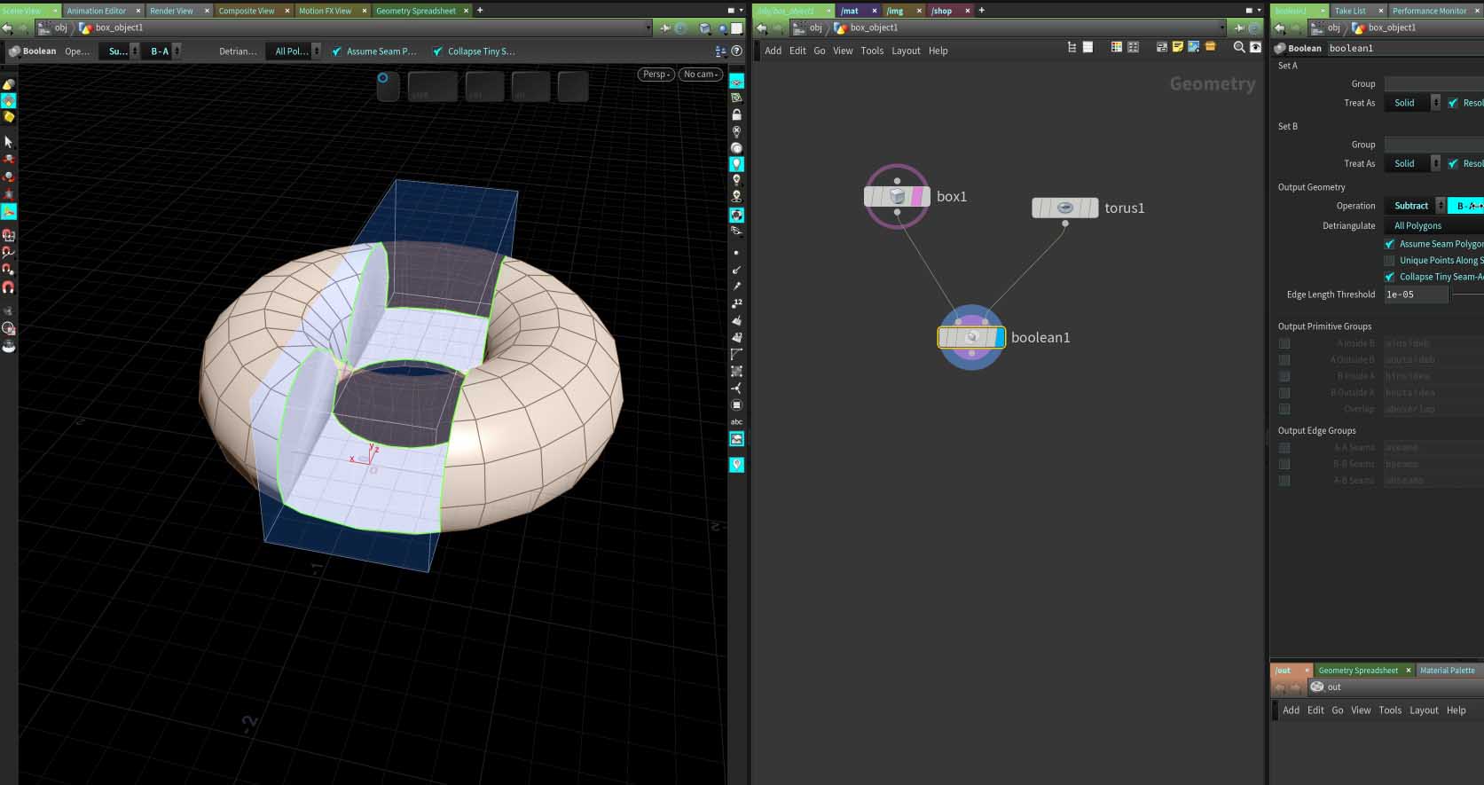Click the viewport help question icon
The image size is (1484, 785).
[736, 51]
